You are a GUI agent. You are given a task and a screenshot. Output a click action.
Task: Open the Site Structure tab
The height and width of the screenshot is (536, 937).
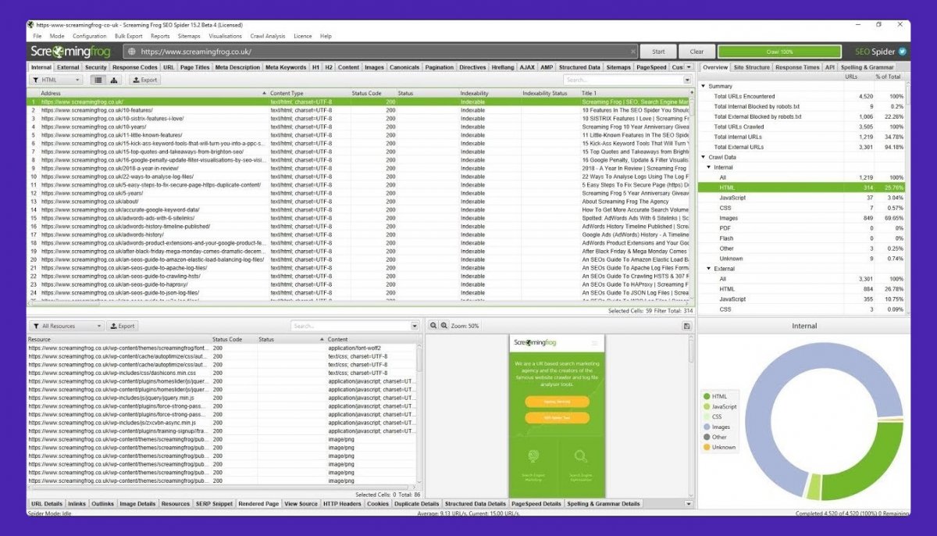(x=751, y=67)
